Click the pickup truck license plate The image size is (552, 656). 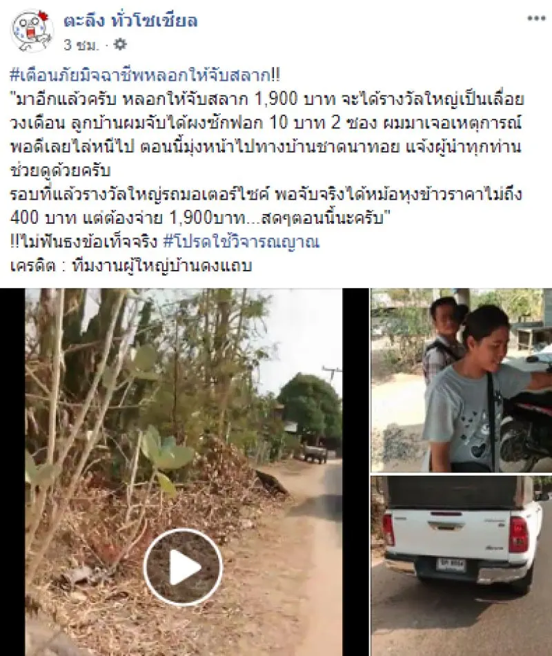(451, 565)
